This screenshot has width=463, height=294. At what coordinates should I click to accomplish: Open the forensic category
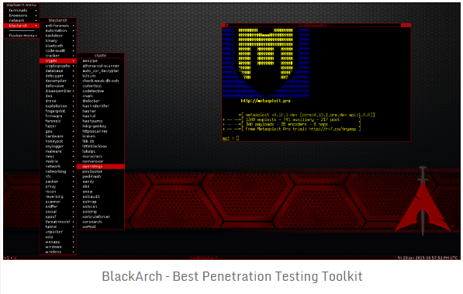point(58,121)
